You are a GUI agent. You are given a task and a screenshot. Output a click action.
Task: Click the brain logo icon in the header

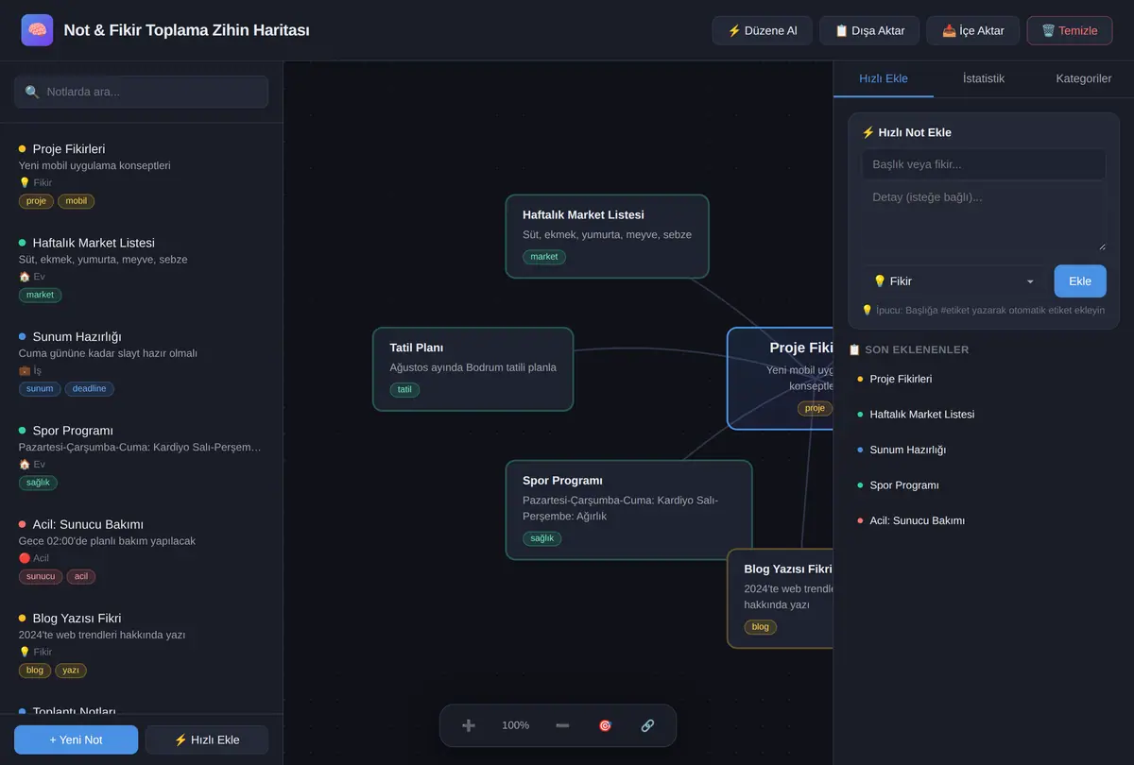37,30
